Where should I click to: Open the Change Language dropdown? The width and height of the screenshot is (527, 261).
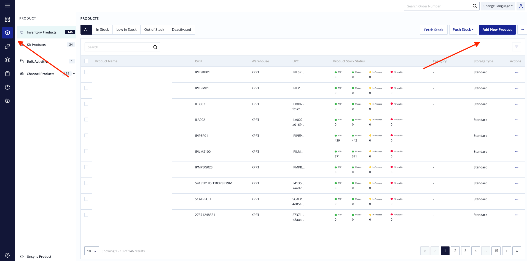[x=498, y=6]
